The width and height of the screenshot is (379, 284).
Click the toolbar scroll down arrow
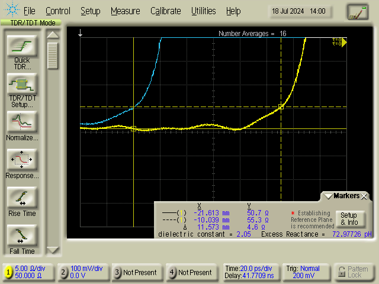click(53, 250)
